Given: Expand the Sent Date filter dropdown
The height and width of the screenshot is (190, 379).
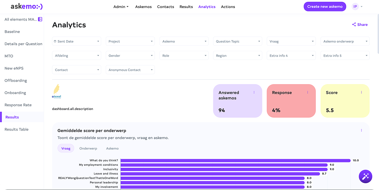Looking at the screenshot, I should pos(77,41).
